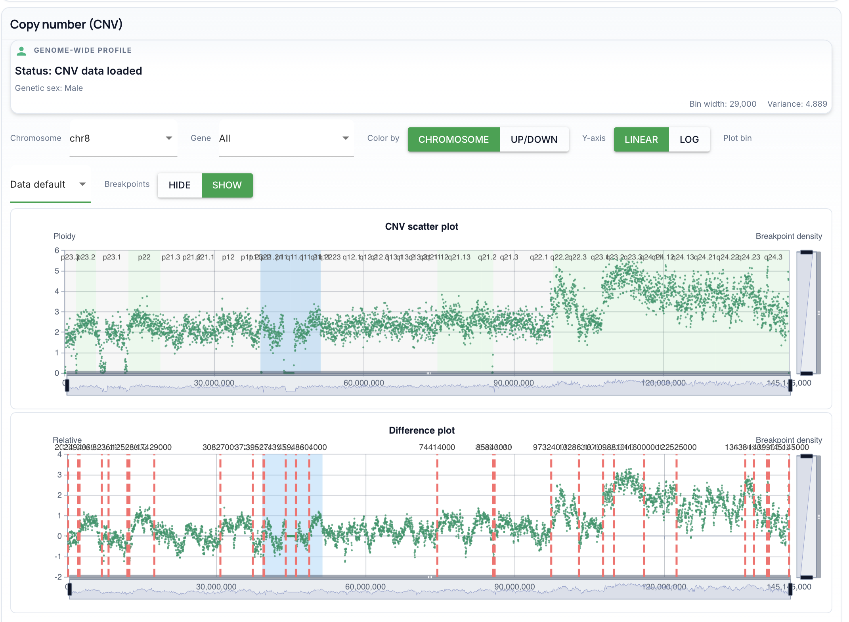The image size is (849, 622).
Task: Click HIDE breakpoints button
Action: pyautogui.click(x=180, y=185)
